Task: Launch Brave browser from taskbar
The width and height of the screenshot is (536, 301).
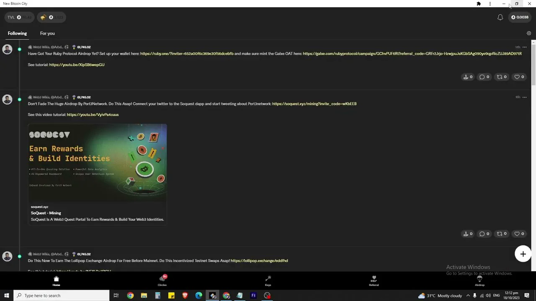Action: click(x=185, y=296)
